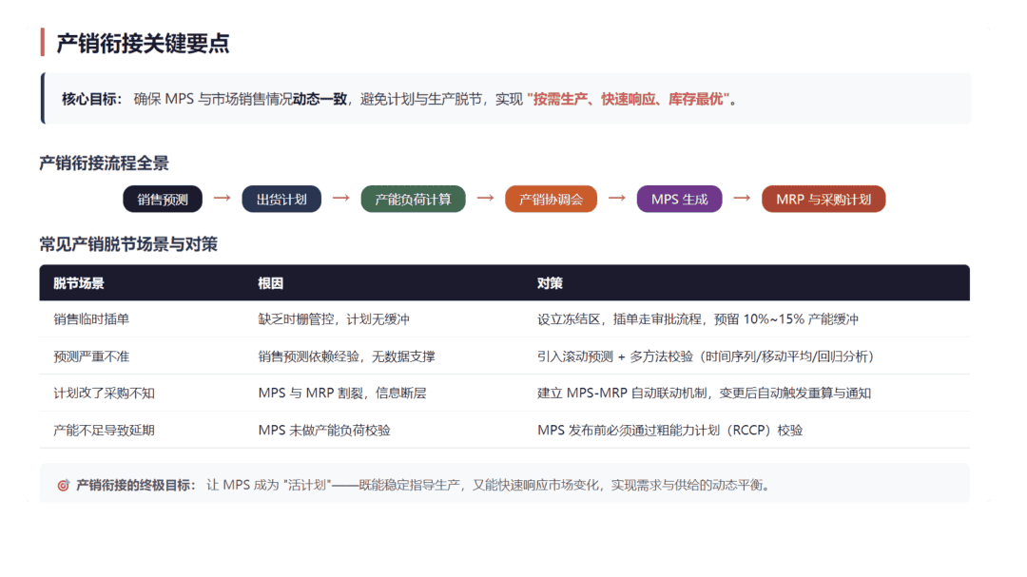Click the heading 常见产销脱节场景与对策
This screenshot has width=1027, height=577.
128,244
